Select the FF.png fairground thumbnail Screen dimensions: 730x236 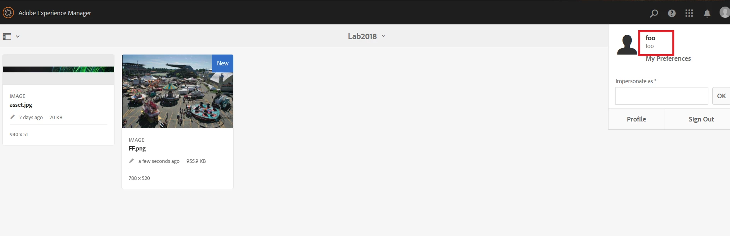[178, 91]
